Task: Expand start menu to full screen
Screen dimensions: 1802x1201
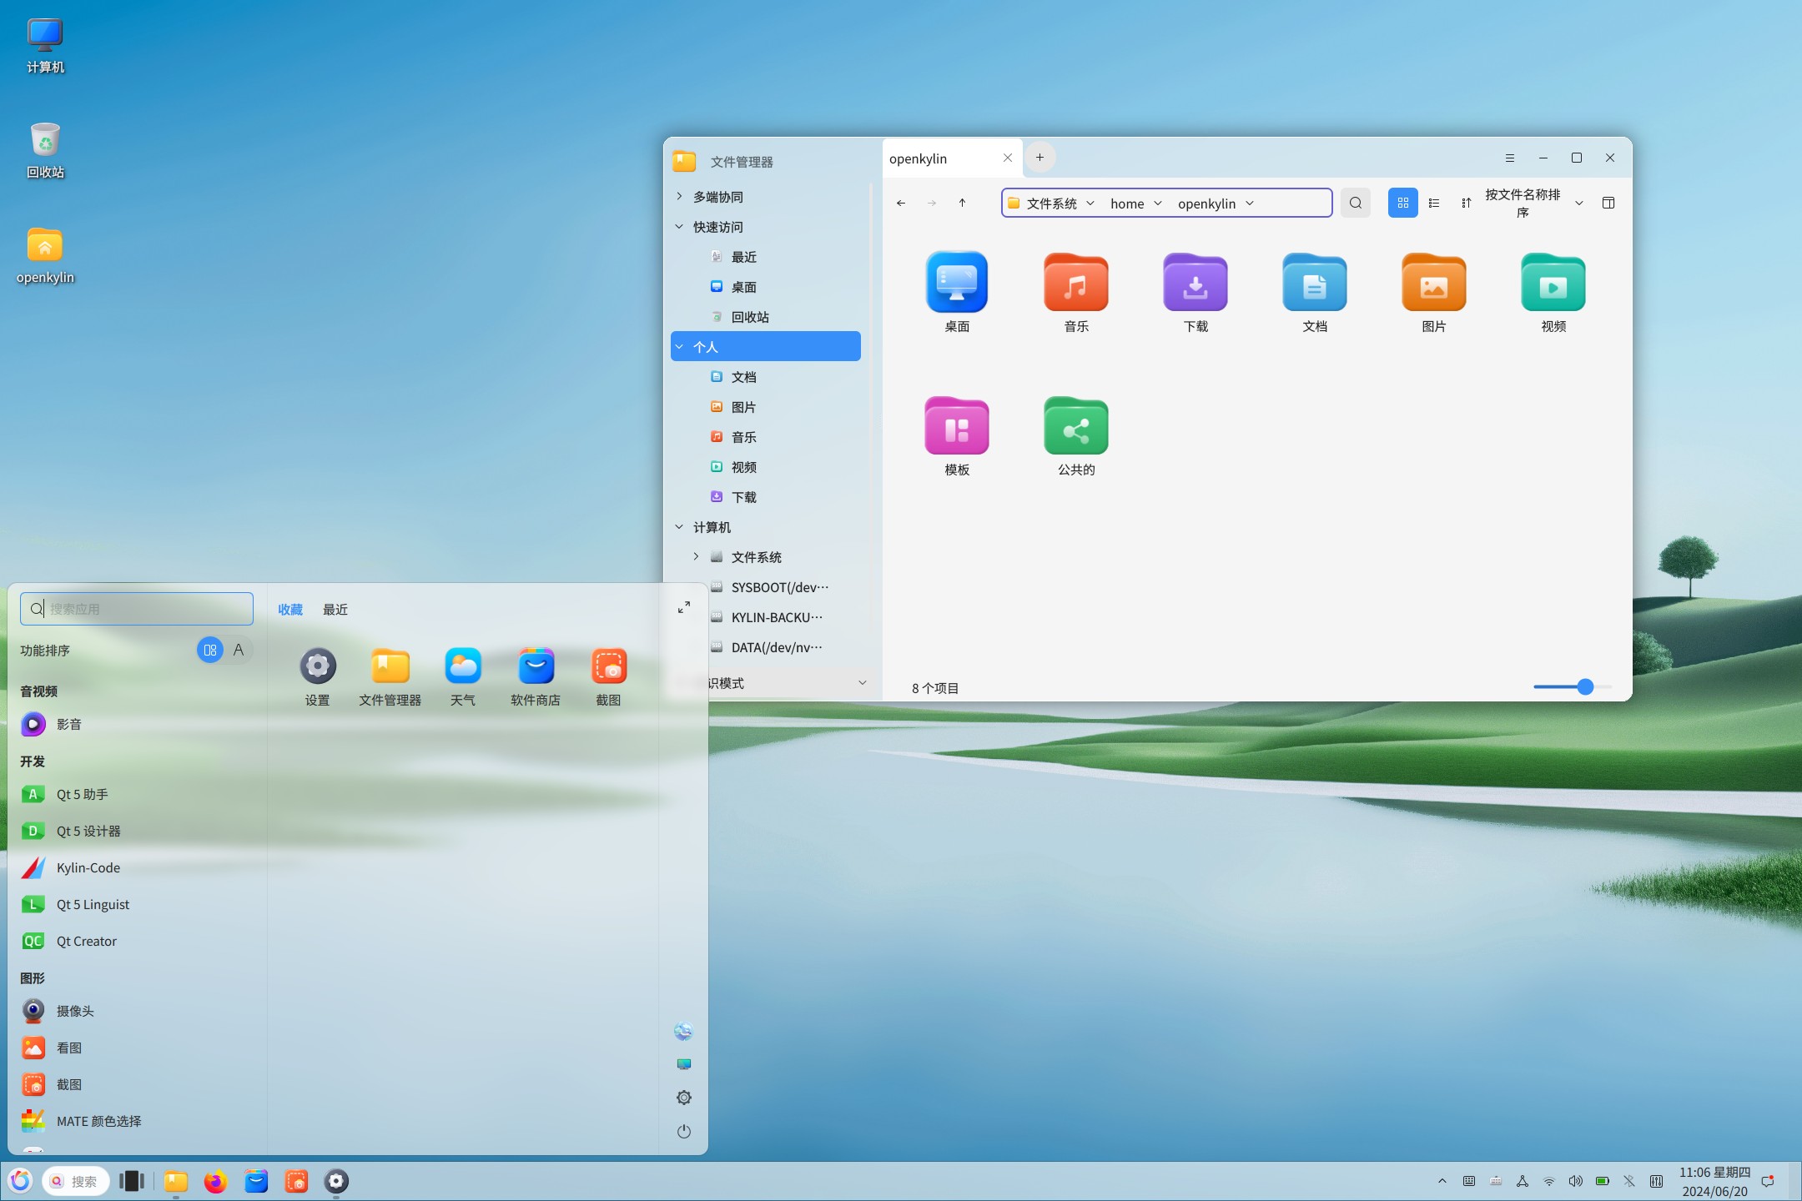Action: [684, 607]
